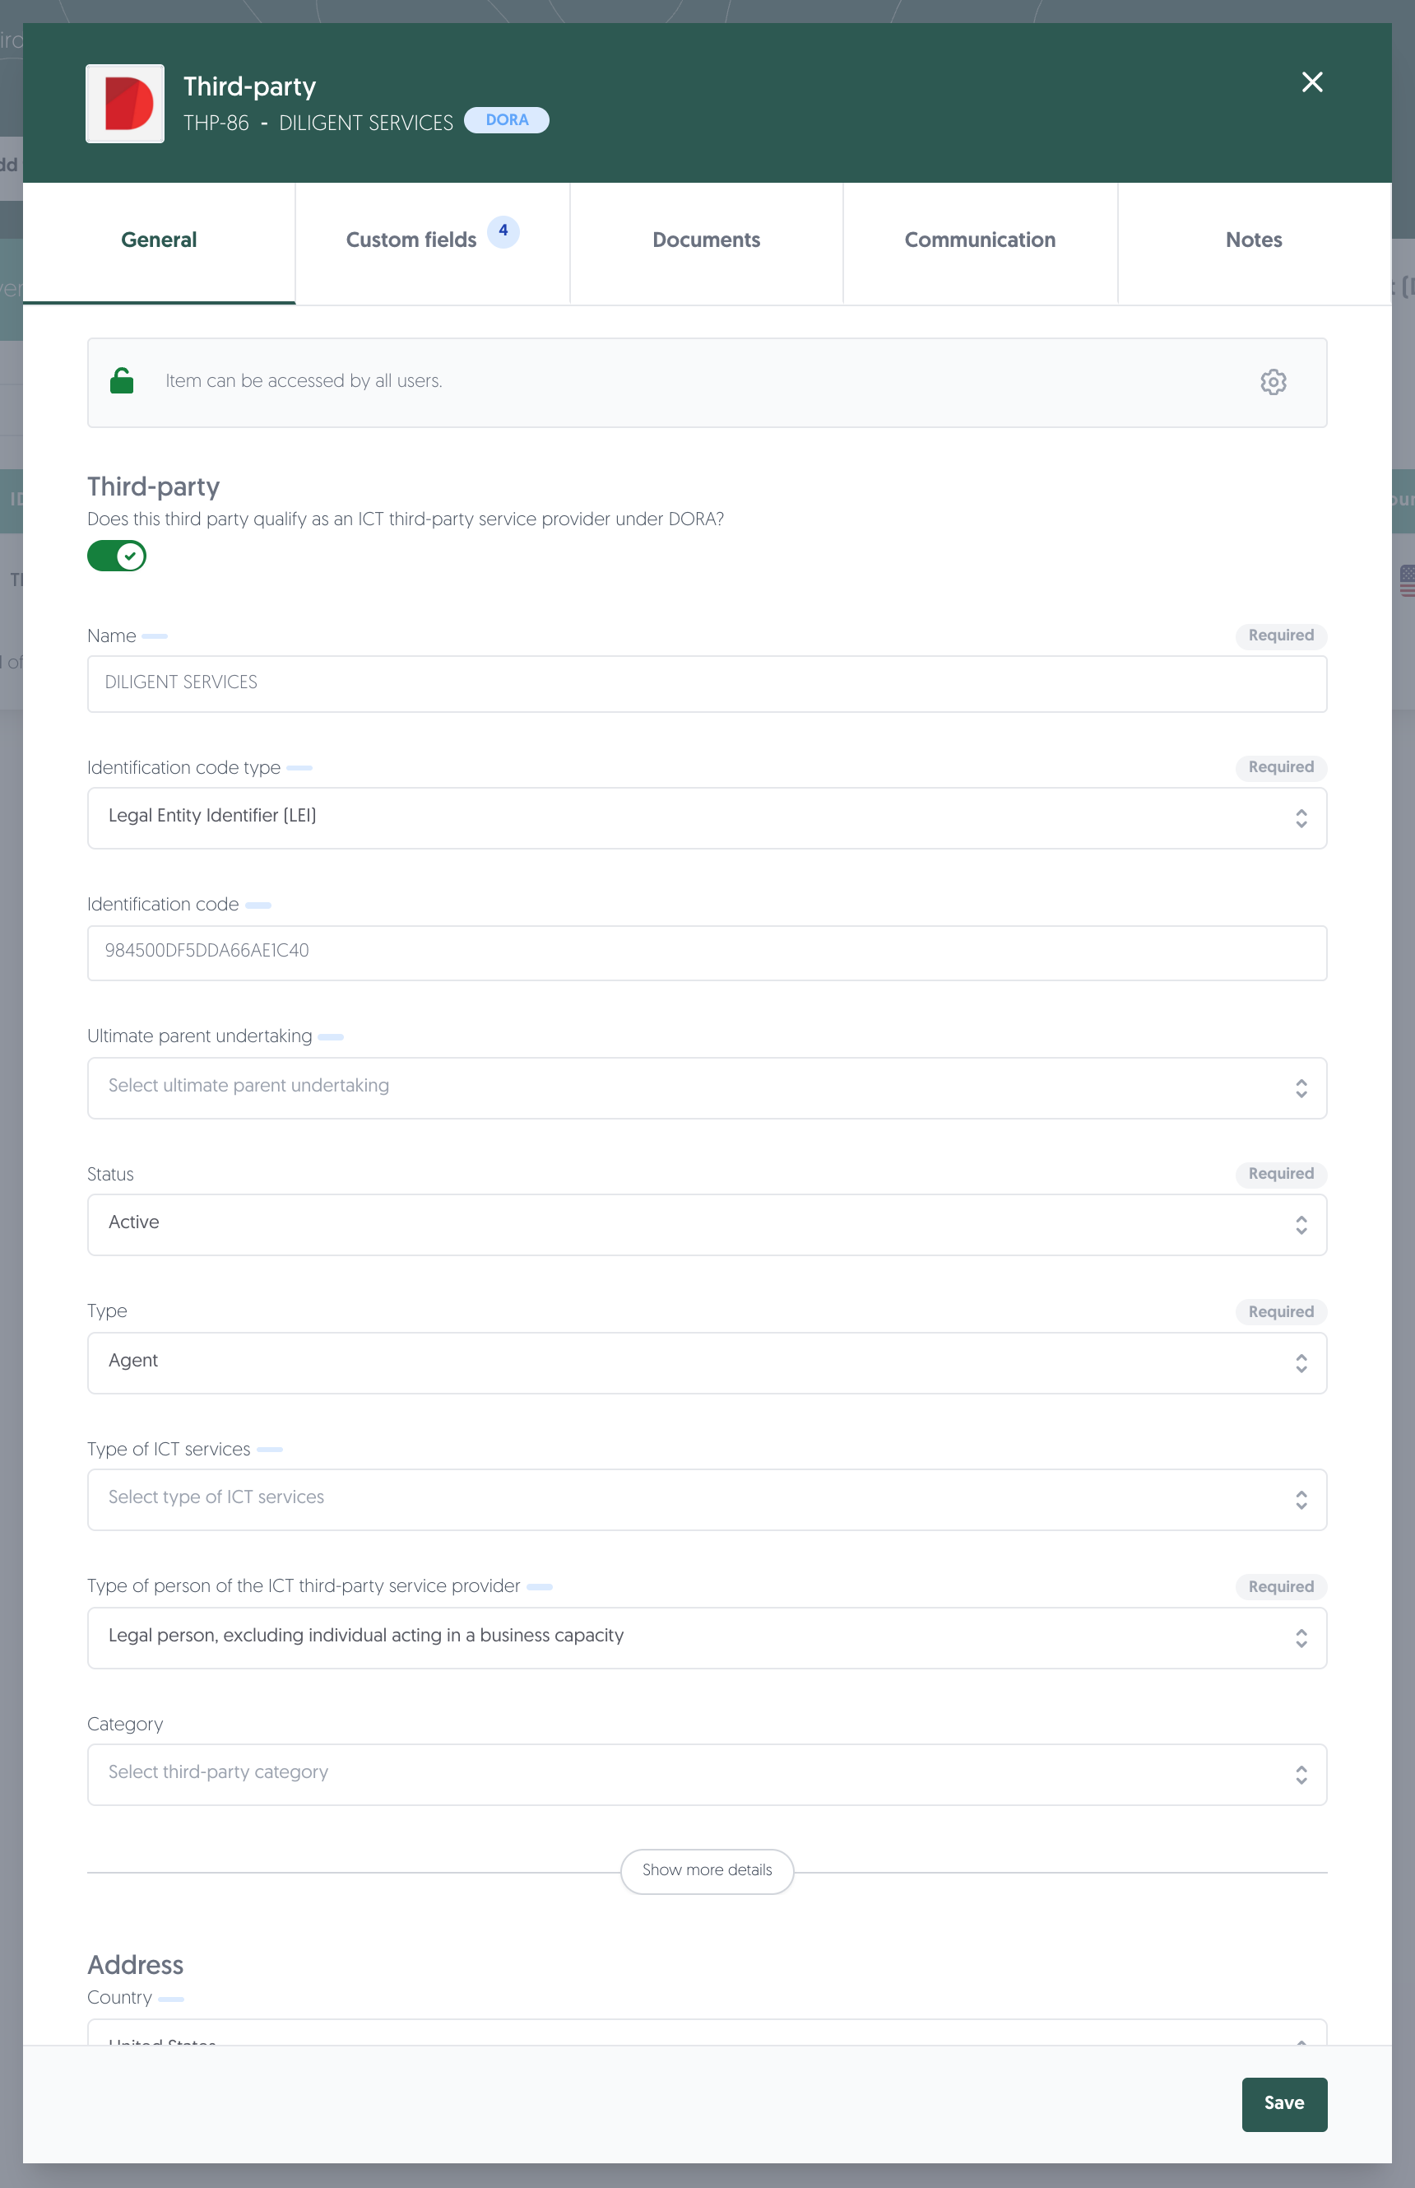1415x2188 pixels.
Task: Open the Status dropdown showing Active
Action: [707, 1225]
